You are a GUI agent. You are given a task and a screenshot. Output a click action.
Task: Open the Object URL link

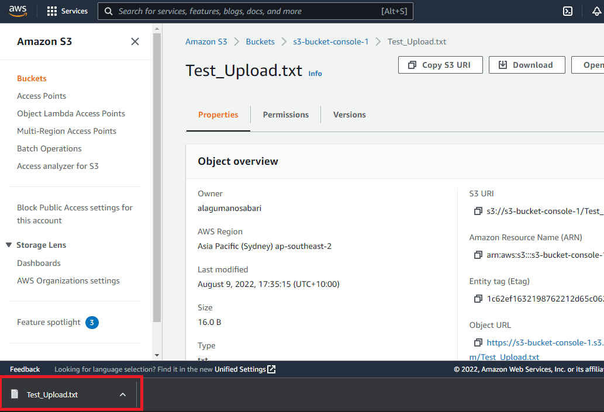545,342
